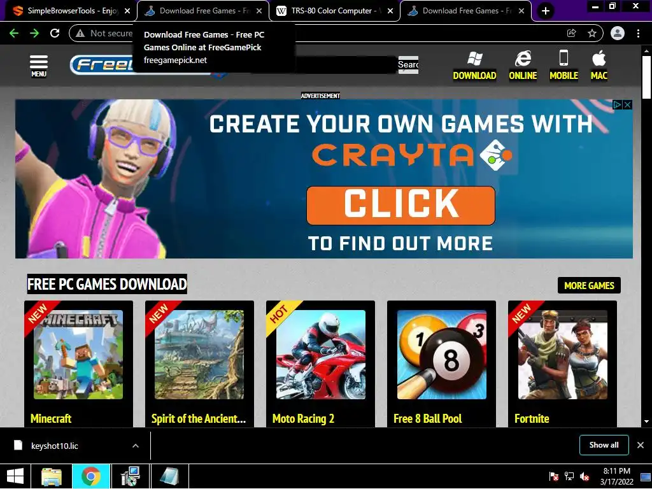
Task: Click the Not secure warning icon
Action: click(80, 33)
